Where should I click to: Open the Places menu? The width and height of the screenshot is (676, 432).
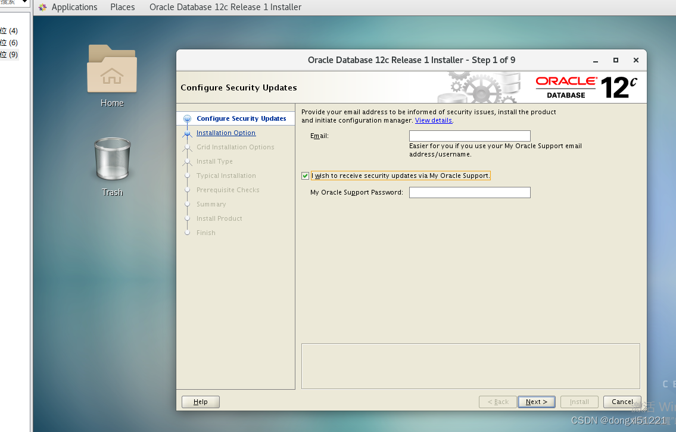pyautogui.click(x=122, y=7)
